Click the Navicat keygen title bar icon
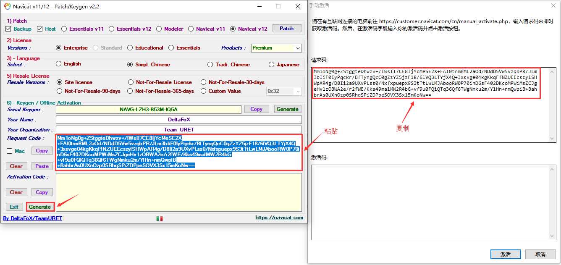This screenshot has width=561, height=265. (x=7, y=7)
